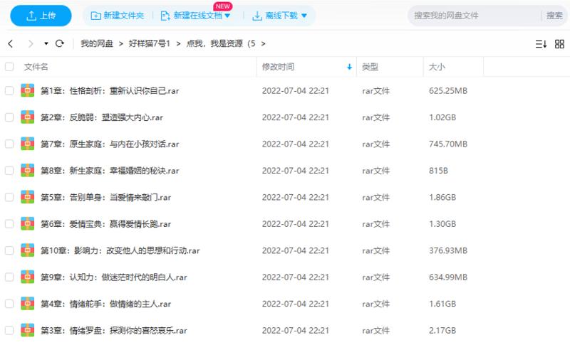Click the rar icon of 第10章：影响力
570x345 pixels.
tap(27, 250)
